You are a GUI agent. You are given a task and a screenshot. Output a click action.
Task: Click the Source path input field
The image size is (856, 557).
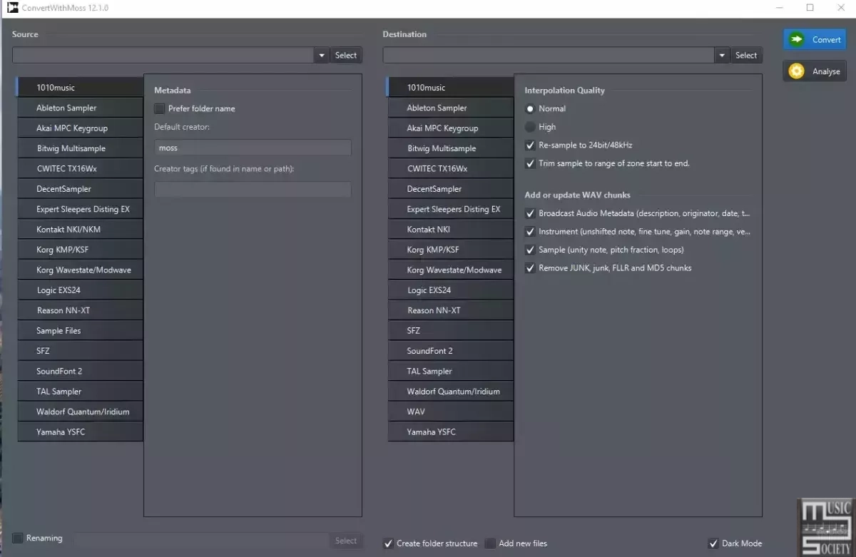(163, 55)
